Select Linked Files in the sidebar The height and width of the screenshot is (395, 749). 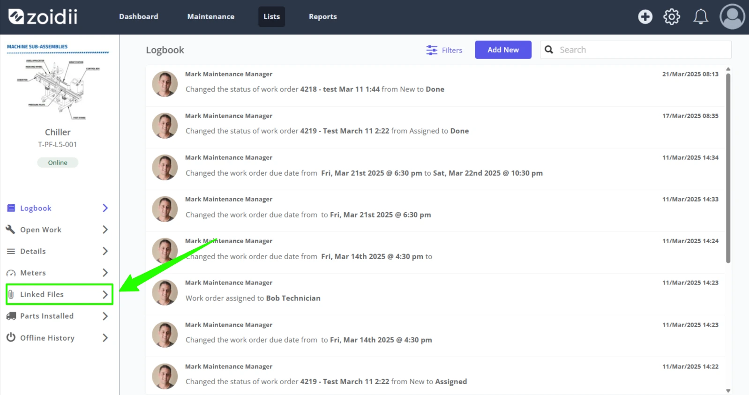pos(42,294)
